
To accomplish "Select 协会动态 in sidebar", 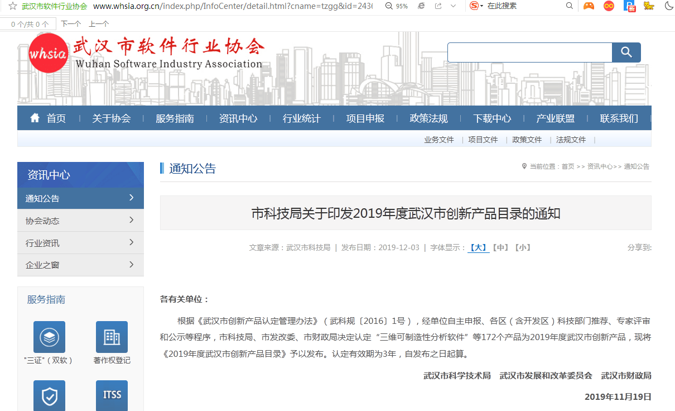I will tap(80, 221).
